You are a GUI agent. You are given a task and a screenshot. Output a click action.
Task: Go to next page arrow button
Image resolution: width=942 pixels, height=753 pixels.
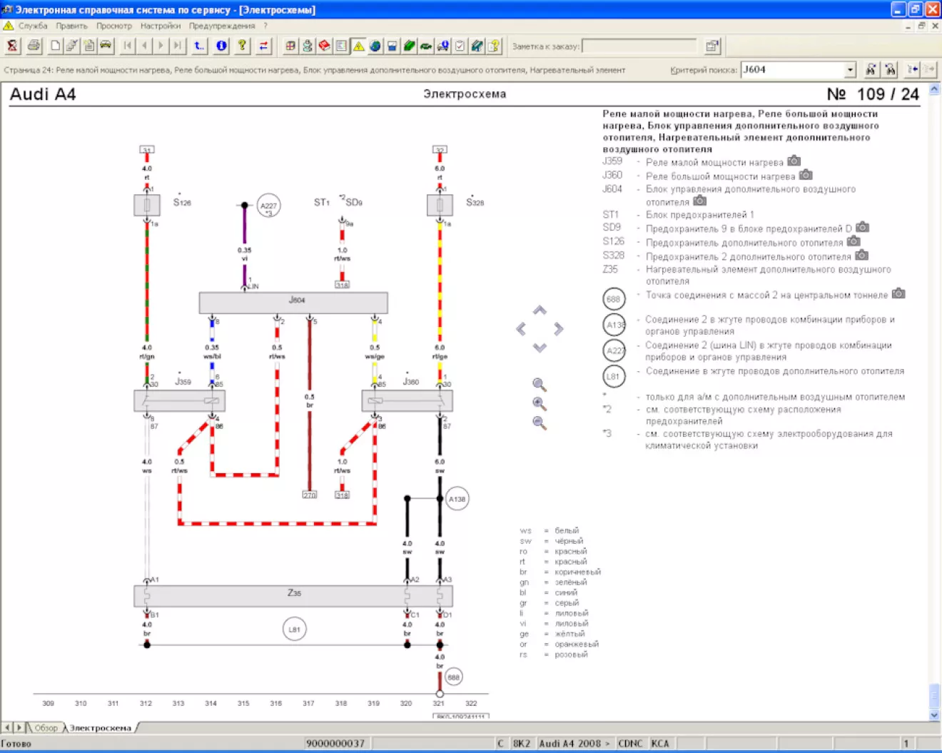click(x=161, y=46)
